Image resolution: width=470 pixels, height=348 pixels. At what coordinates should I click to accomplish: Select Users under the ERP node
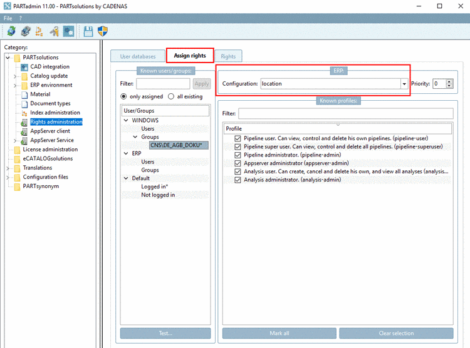pyautogui.click(x=148, y=161)
